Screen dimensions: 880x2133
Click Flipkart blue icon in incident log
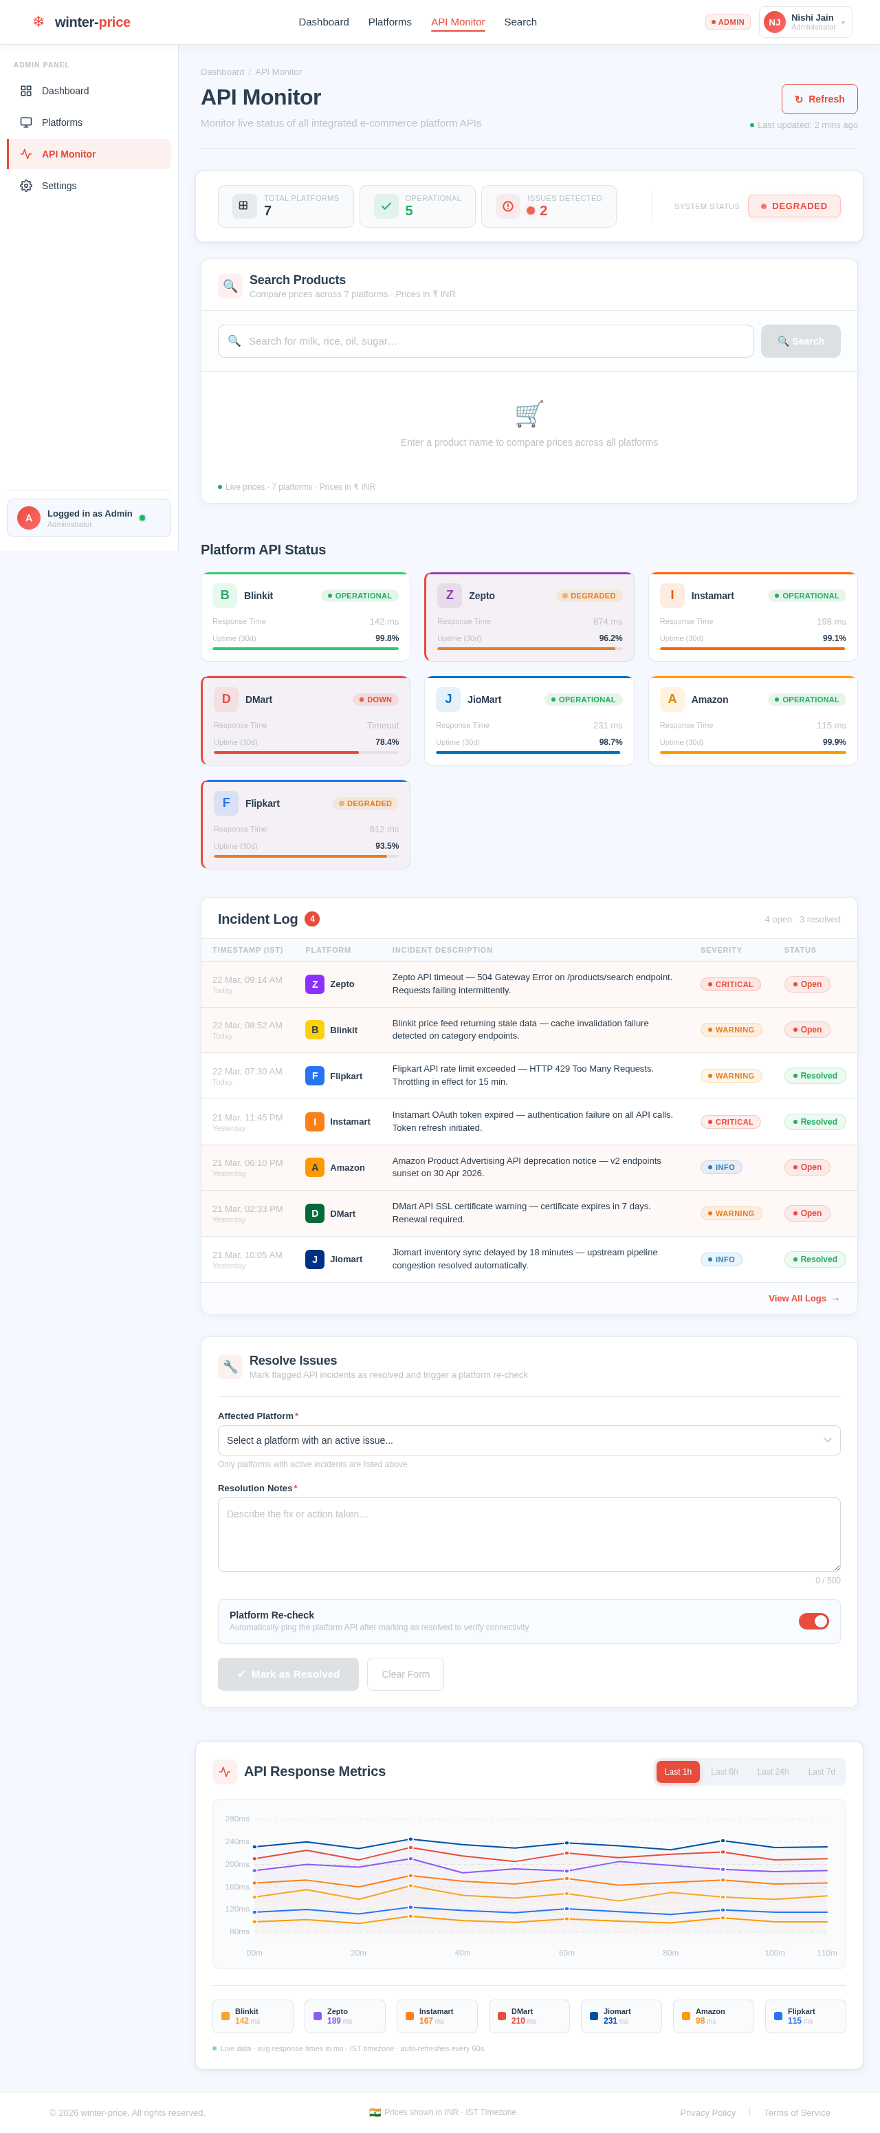coord(315,1076)
